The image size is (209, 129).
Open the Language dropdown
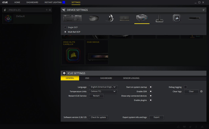pyautogui.click(x=103, y=87)
